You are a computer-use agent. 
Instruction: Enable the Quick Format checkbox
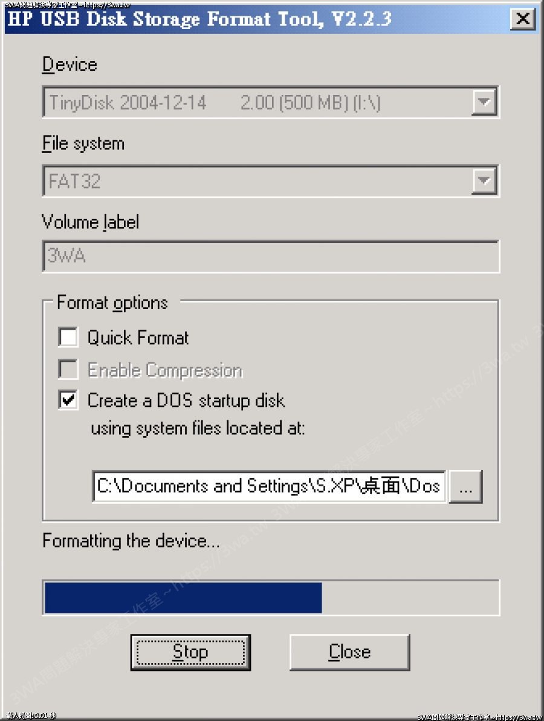(68, 337)
